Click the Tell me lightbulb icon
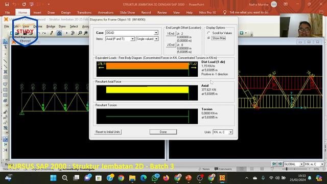The height and width of the screenshot is (184, 327). (x=225, y=12)
